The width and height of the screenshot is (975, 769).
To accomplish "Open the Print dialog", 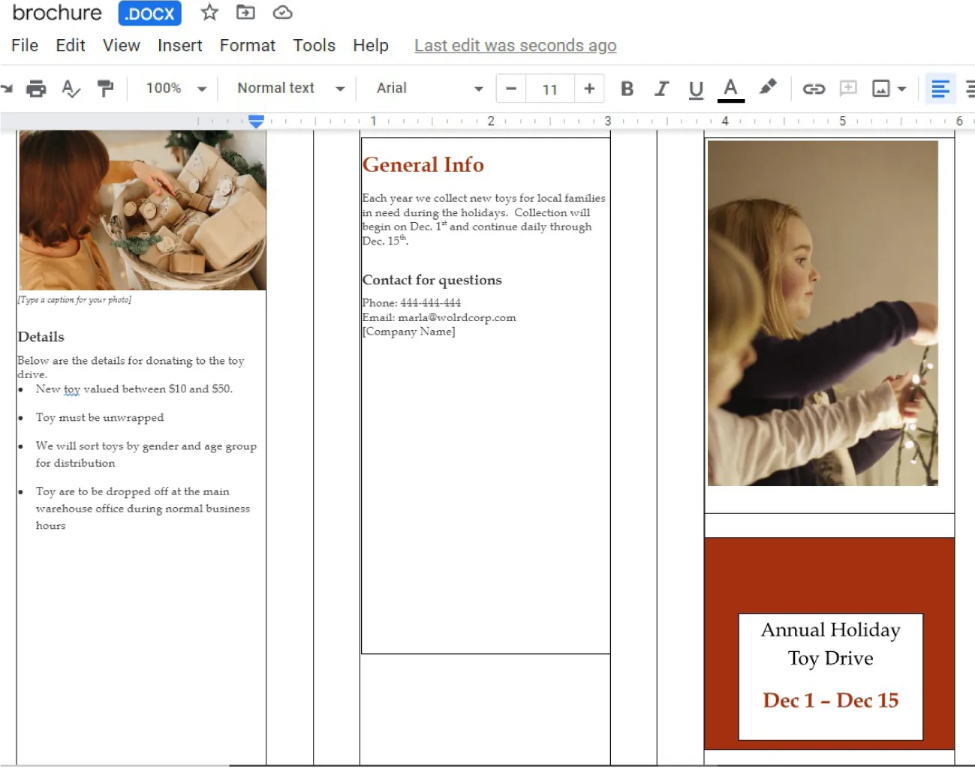I will point(35,88).
